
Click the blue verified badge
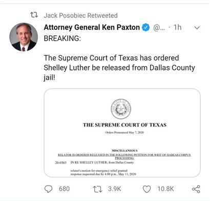[146, 27]
